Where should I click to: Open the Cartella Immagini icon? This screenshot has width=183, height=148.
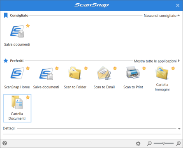tap(162, 73)
